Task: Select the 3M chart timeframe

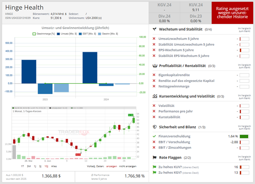Action: click(29, 166)
